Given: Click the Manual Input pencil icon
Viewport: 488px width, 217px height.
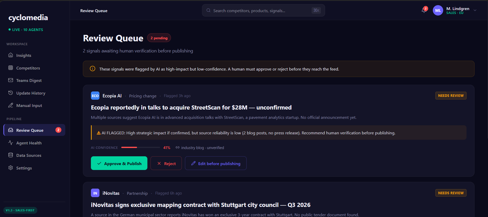Looking at the screenshot, I should click(x=11, y=105).
